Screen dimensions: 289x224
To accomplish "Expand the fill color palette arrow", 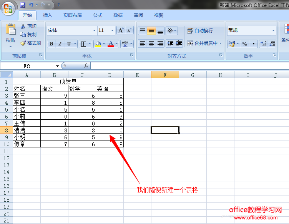I will tap(104, 44).
